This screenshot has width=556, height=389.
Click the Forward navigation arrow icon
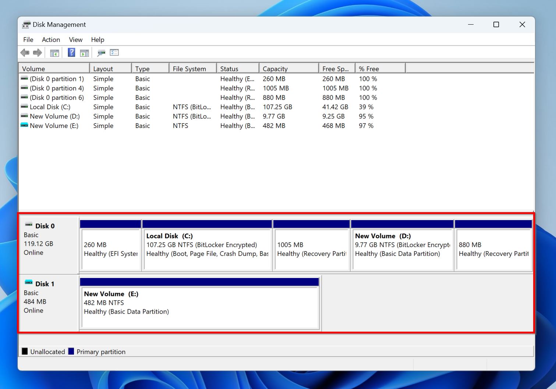[37, 52]
